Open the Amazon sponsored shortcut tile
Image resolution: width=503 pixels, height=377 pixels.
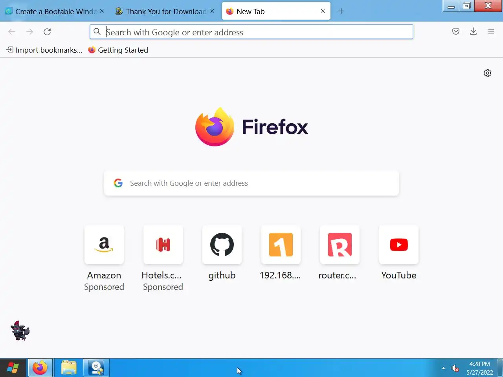pyautogui.click(x=104, y=245)
